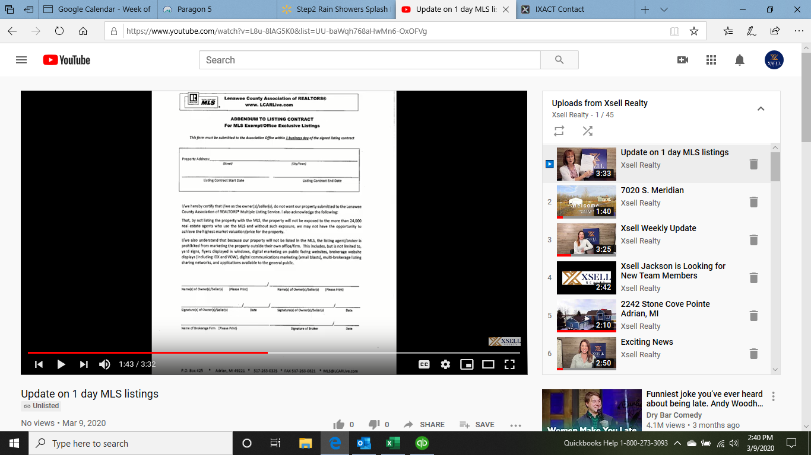Switch to the IXACT Contact tab

[559, 9]
